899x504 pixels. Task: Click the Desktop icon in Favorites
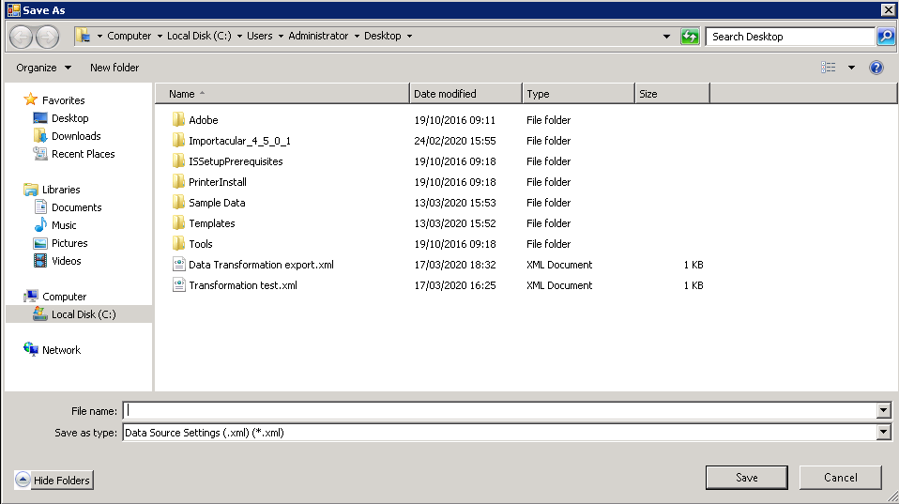(40, 118)
